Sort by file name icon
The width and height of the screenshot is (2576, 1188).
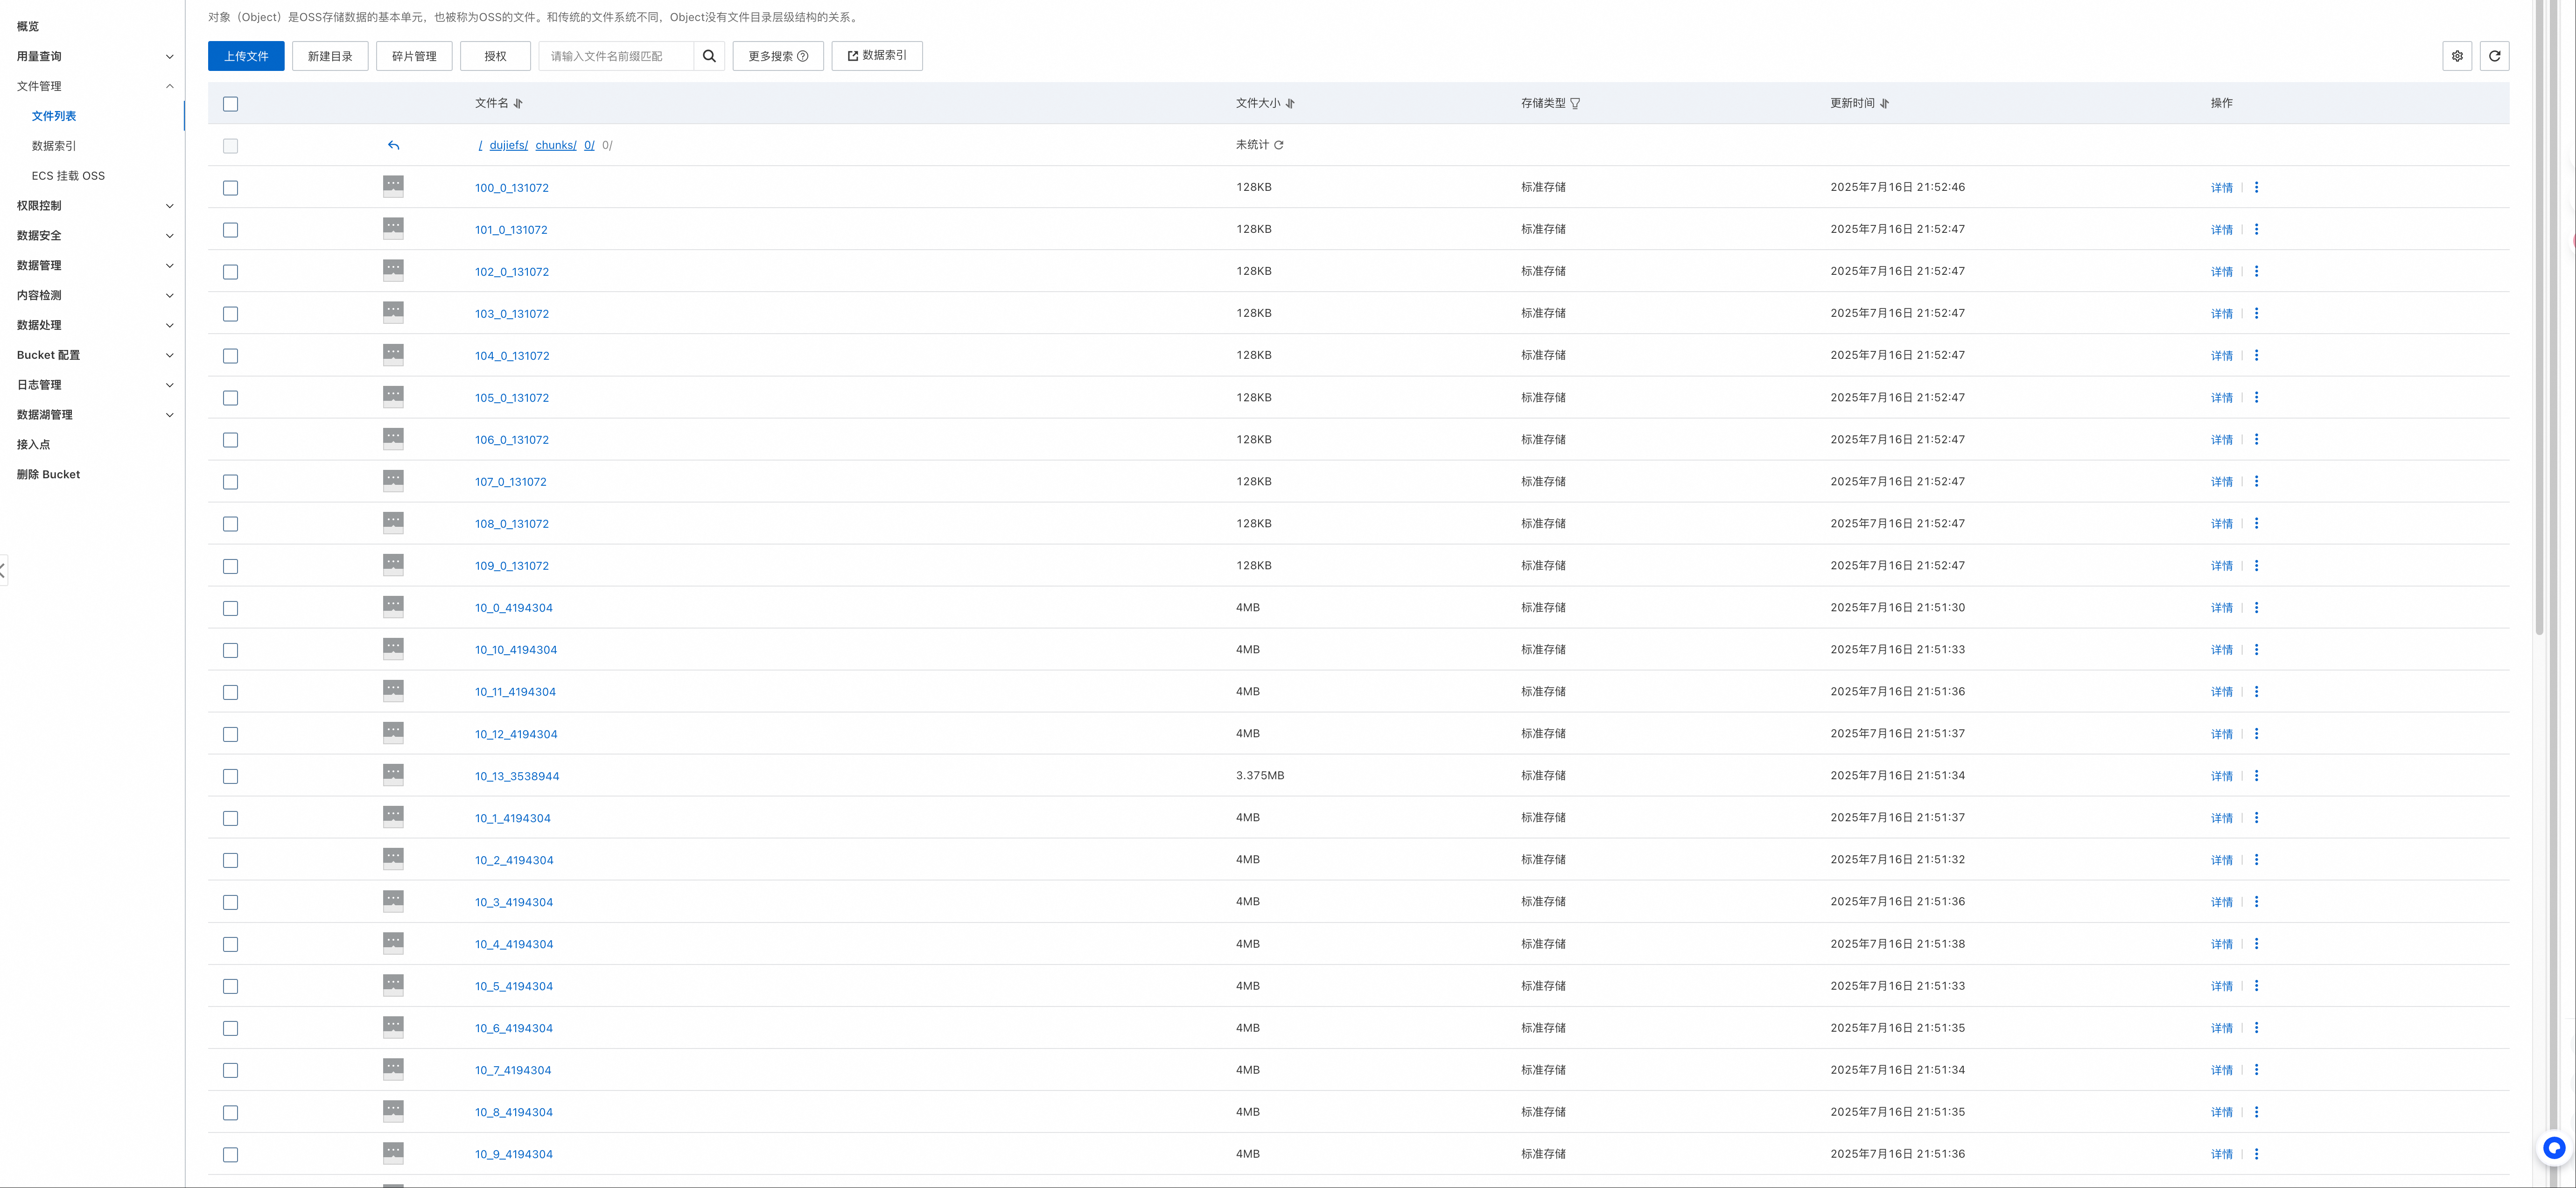518,104
